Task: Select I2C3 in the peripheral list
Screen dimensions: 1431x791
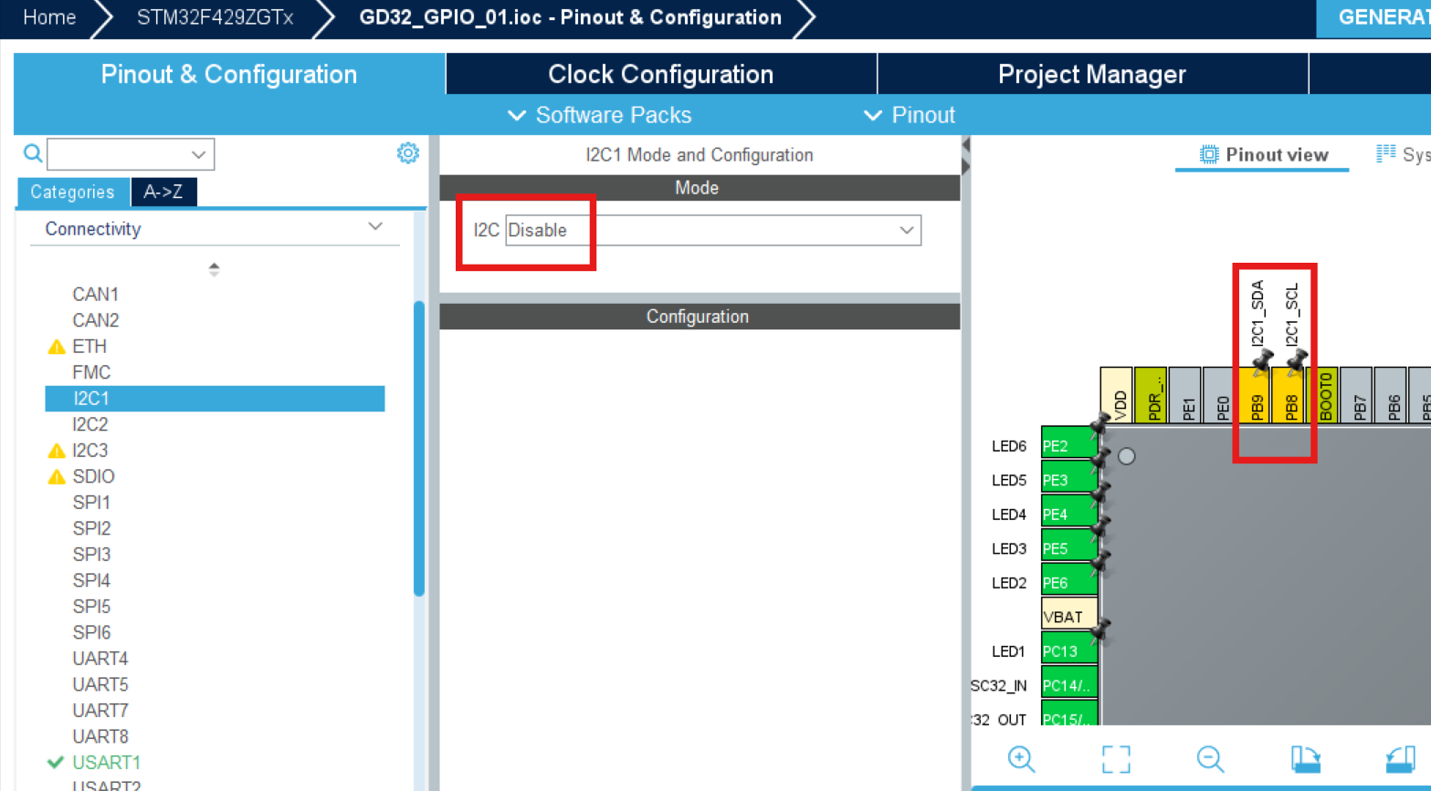Action: (x=90, y=451)
